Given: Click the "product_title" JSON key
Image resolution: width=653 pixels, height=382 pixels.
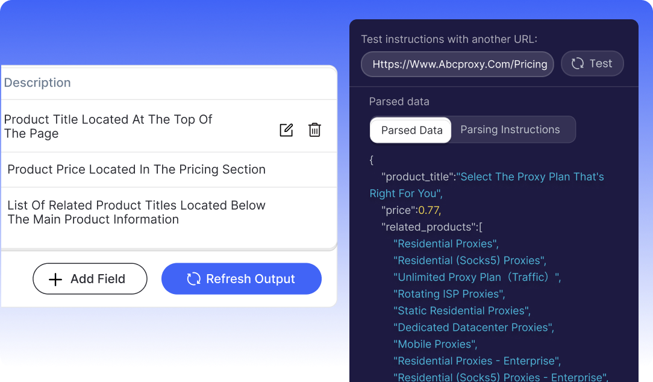Looking at the screenshot, I should pyautogui.click(x=418, y=177).
